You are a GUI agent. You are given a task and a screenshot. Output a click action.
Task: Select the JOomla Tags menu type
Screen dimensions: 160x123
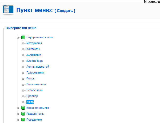click(34, 61)
